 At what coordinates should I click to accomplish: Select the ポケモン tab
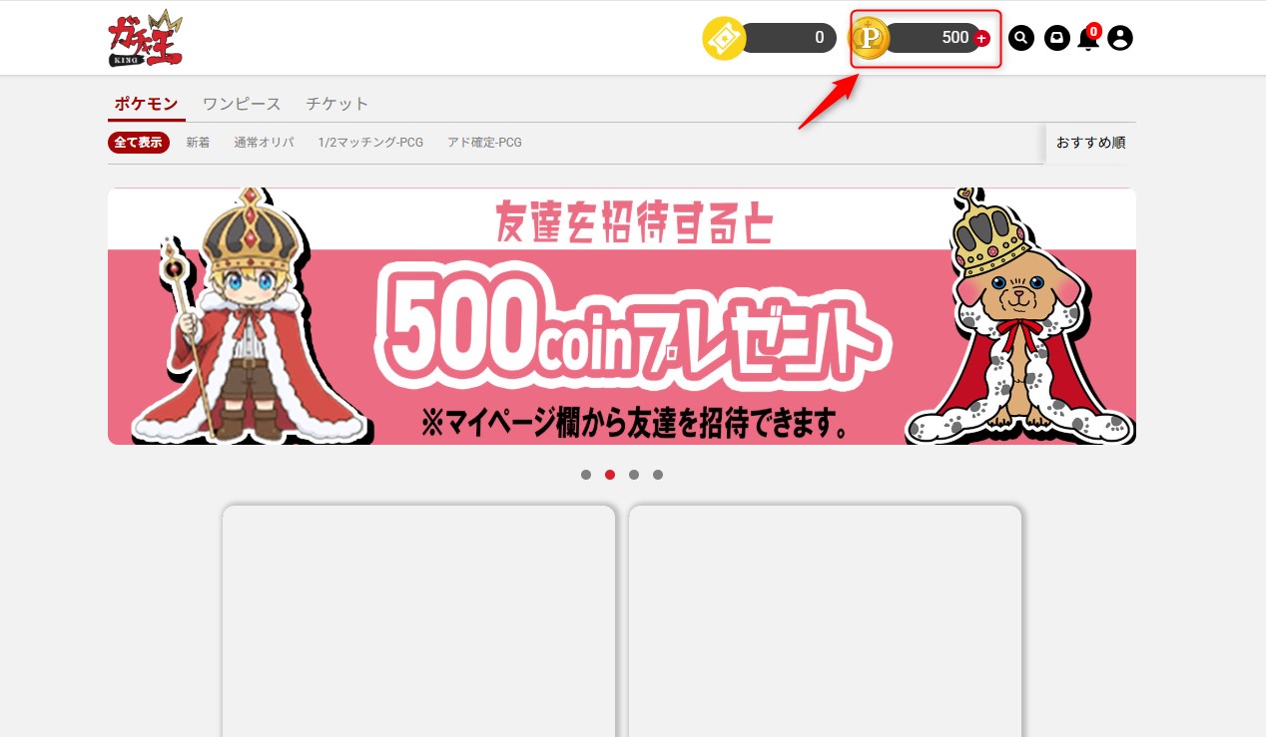click(x=146, y=104)
